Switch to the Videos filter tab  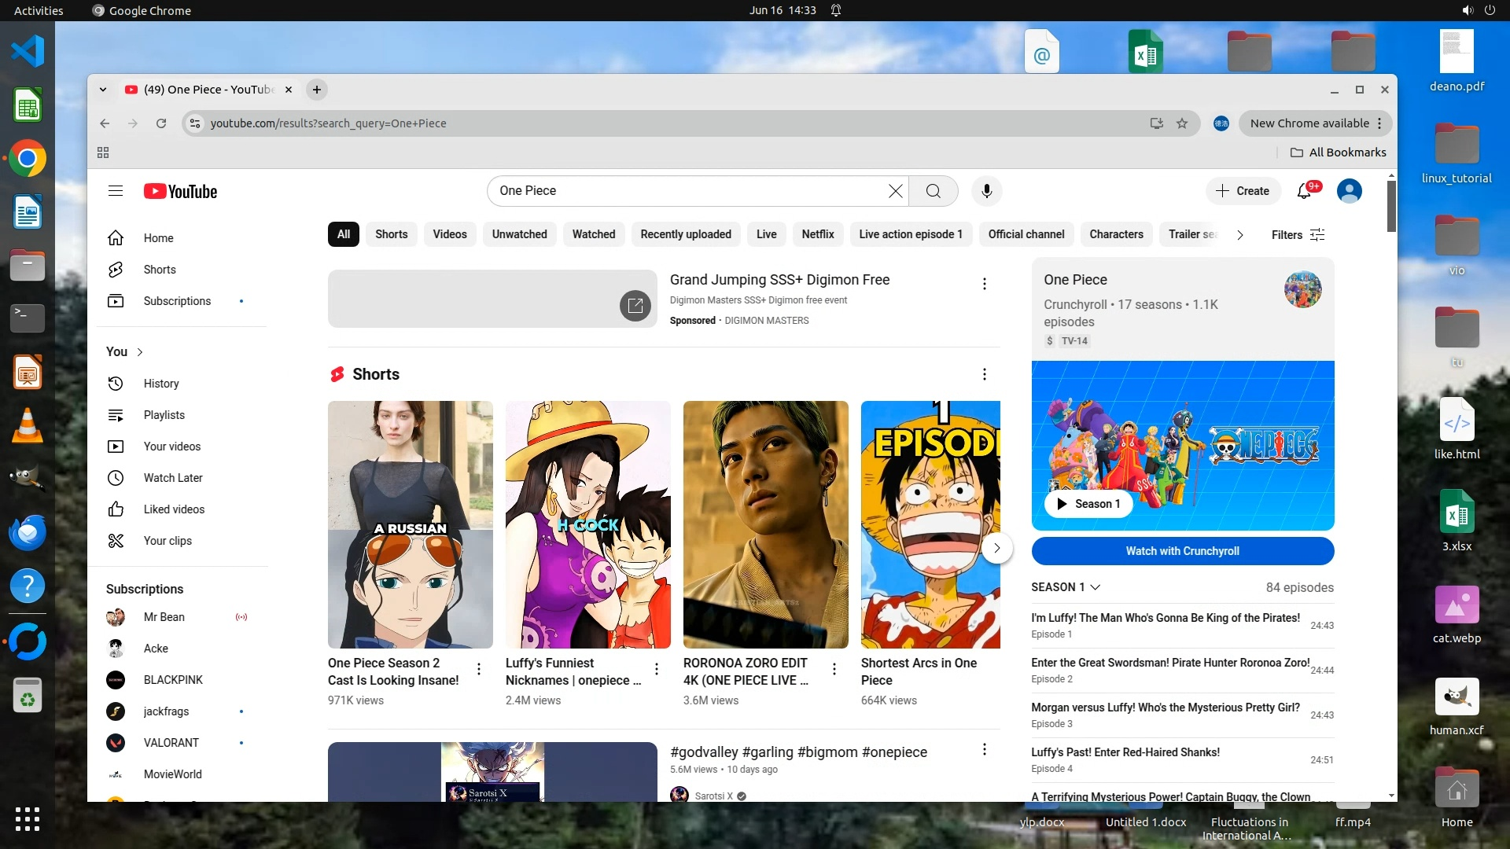[449, 234]
